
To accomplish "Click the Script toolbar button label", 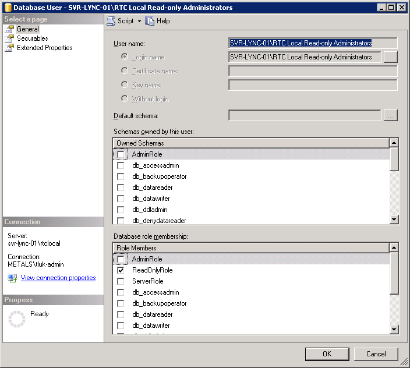I will (x=126, y=21).
